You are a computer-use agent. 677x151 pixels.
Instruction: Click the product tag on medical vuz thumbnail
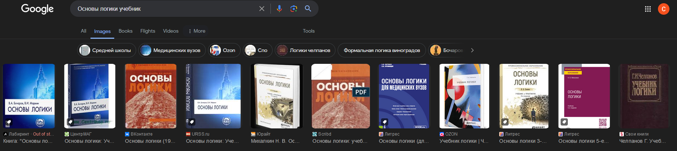coord(385,122)
